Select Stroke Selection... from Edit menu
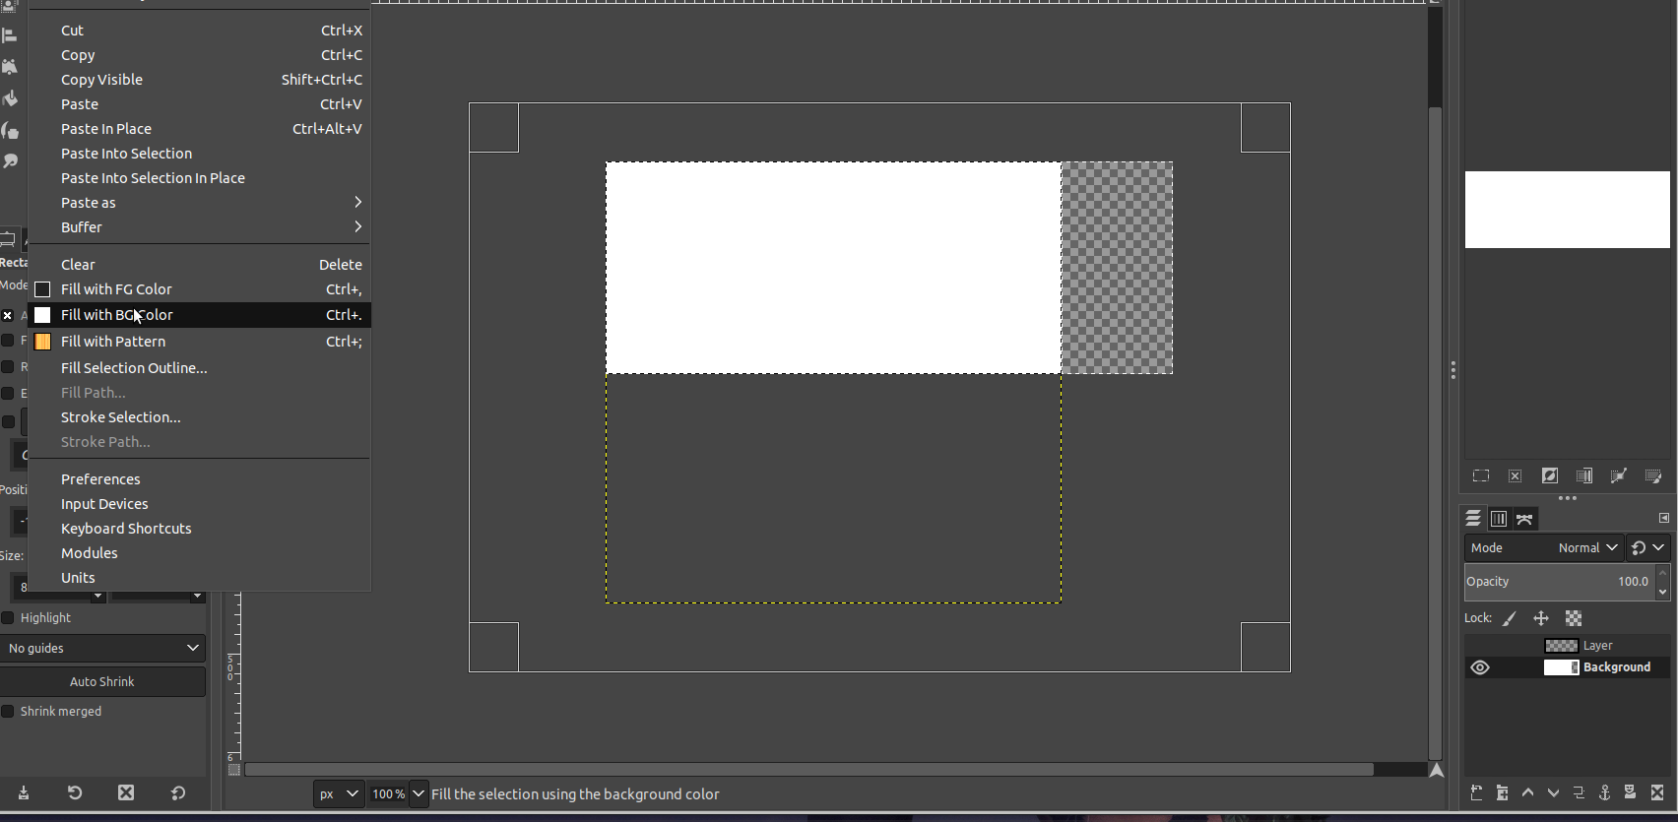 click(120, 417)
